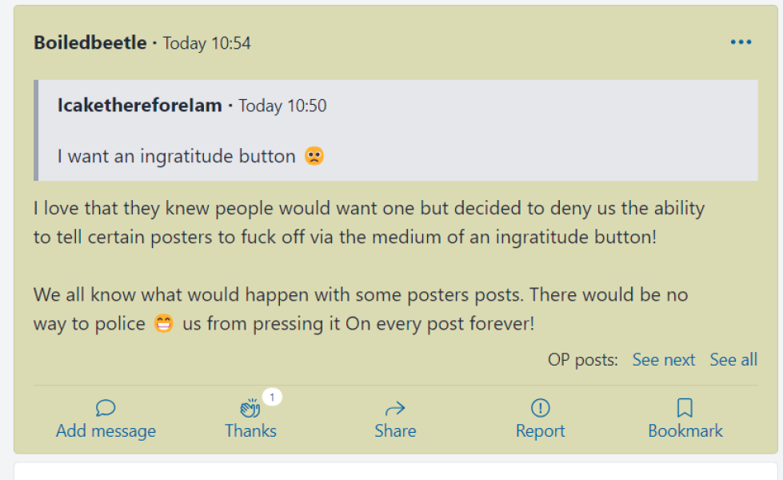Choose the "Report" text label
The height and width of the screenshot is (480, 783).
540,431
